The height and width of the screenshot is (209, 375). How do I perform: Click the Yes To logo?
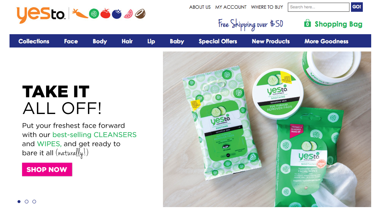[41, 15]
